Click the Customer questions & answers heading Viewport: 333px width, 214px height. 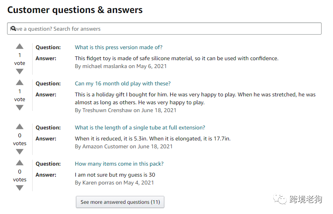75,10
